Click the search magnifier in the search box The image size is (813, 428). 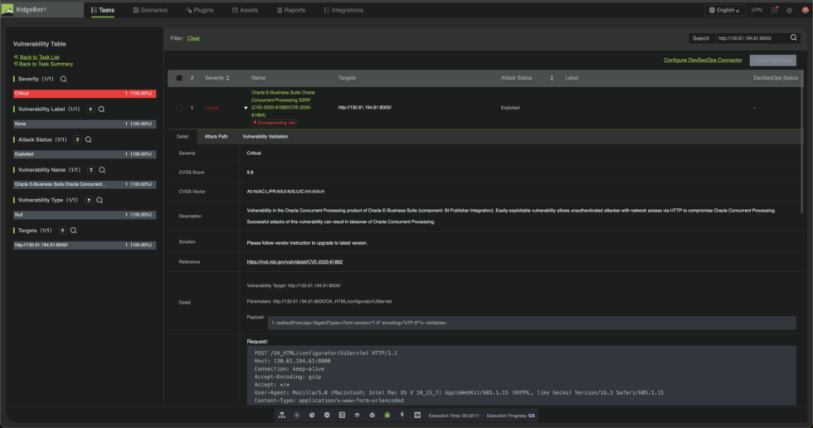793,37
